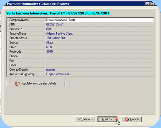Go back with the << Previous button
Screen dimensions: 161x128
click(x=85, y=119)
